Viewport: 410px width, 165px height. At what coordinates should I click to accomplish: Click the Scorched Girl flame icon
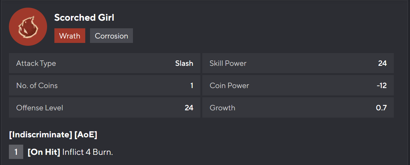click(28, 27)
